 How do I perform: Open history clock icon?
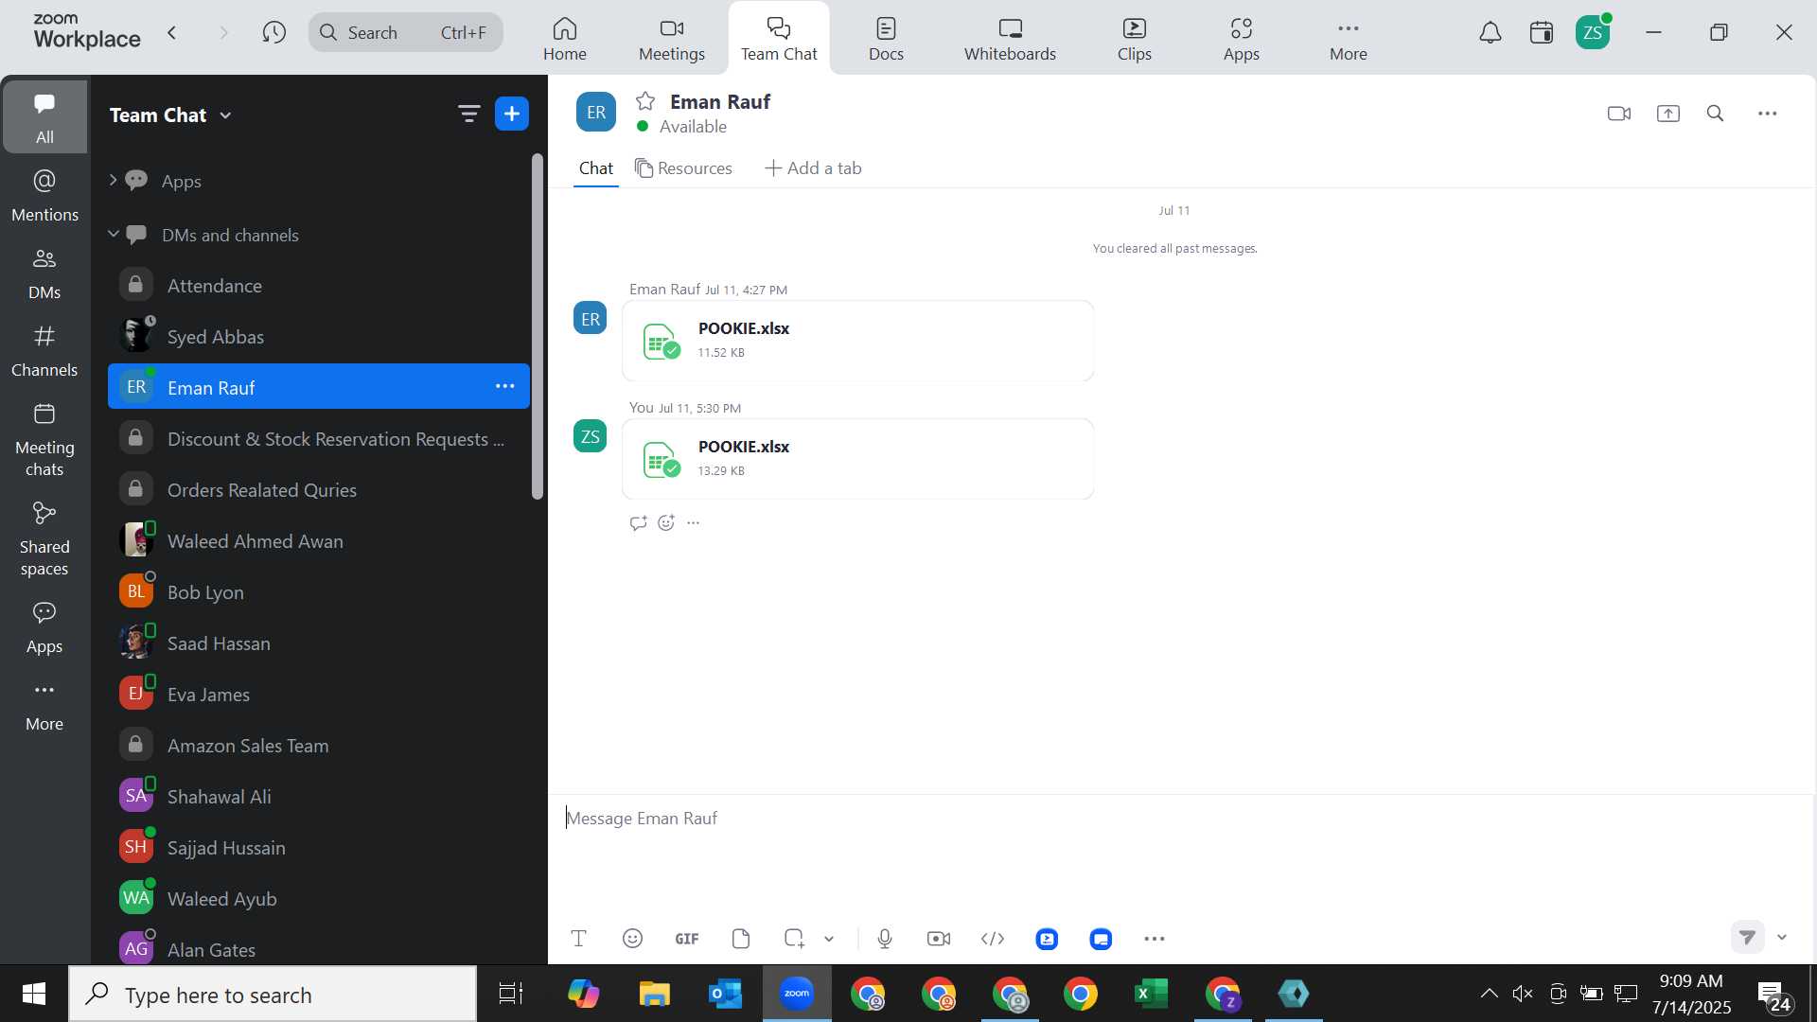pos(274,32)
